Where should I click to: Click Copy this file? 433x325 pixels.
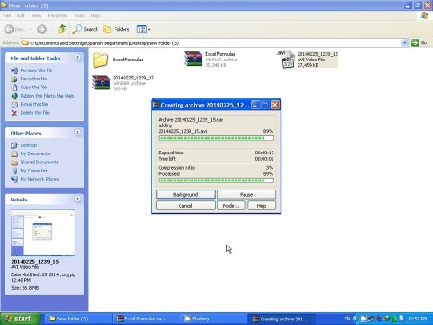[33, 87]
